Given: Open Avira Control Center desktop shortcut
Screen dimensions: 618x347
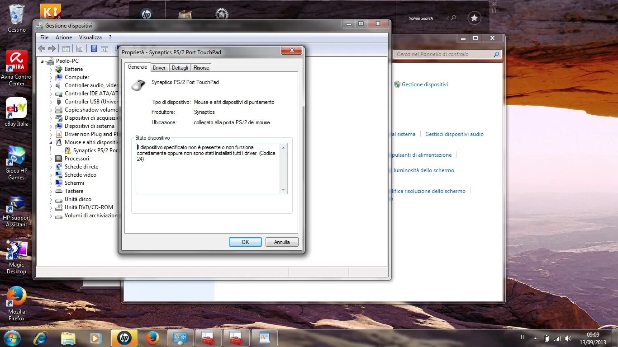Looking at the screenshot, I should pos(17,68).
